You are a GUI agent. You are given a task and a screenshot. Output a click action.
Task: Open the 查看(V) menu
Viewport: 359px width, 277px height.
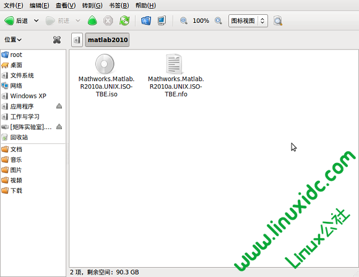[66, 6]
